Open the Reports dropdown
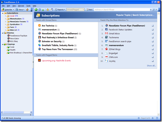This screenshot has width=162, height=122. click(60, 10)
